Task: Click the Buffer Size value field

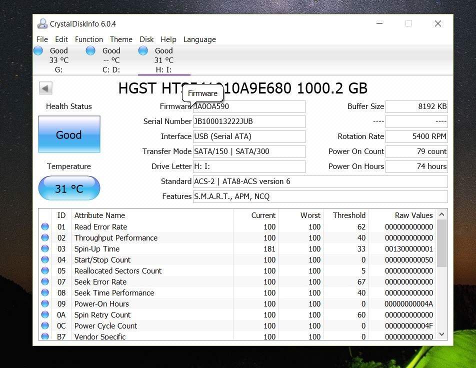Action: click(416, 106)
